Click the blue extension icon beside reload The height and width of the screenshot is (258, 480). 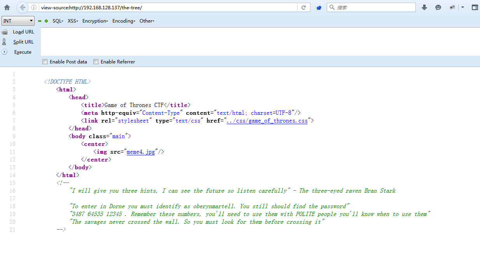pyautogui.click(x=319, y=7)
